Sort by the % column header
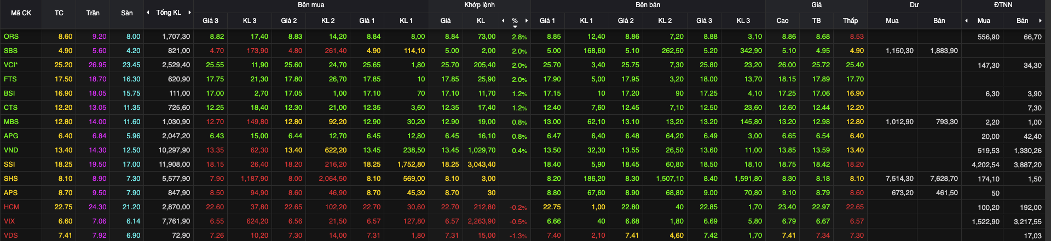The height and width of the screenshot is (241, 1051). tap(515, 21)
